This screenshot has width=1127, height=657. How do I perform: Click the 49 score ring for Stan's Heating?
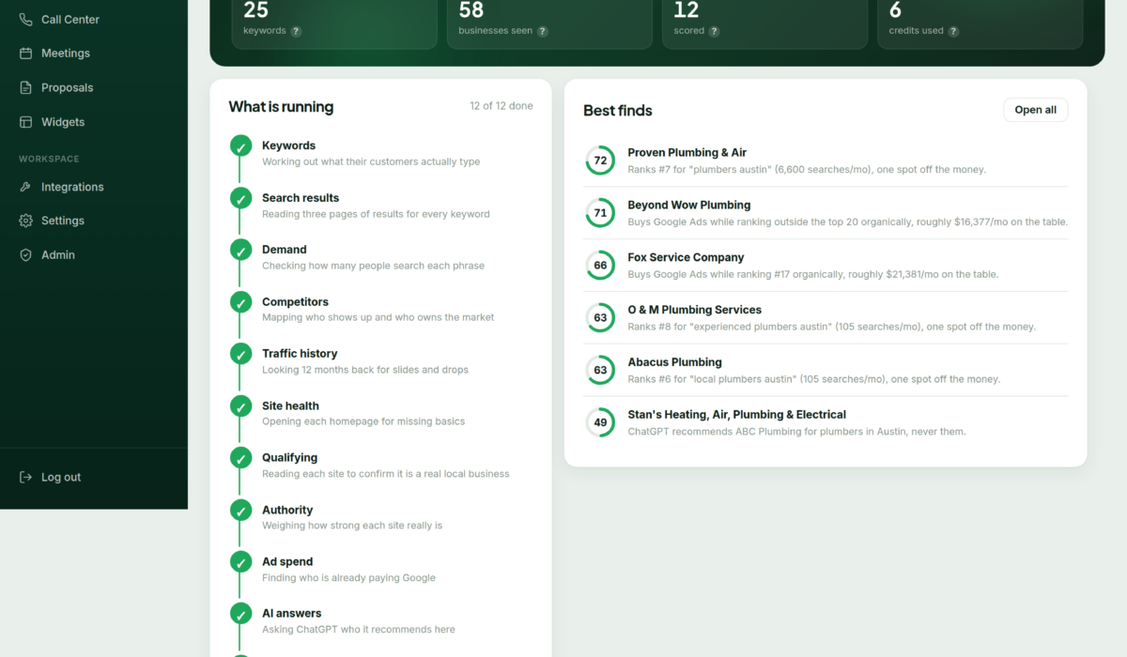click(600, 422)
